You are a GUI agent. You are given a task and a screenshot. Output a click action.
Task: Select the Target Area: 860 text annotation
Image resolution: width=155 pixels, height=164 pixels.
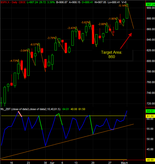pyautogui.click(x=112, y=54)
